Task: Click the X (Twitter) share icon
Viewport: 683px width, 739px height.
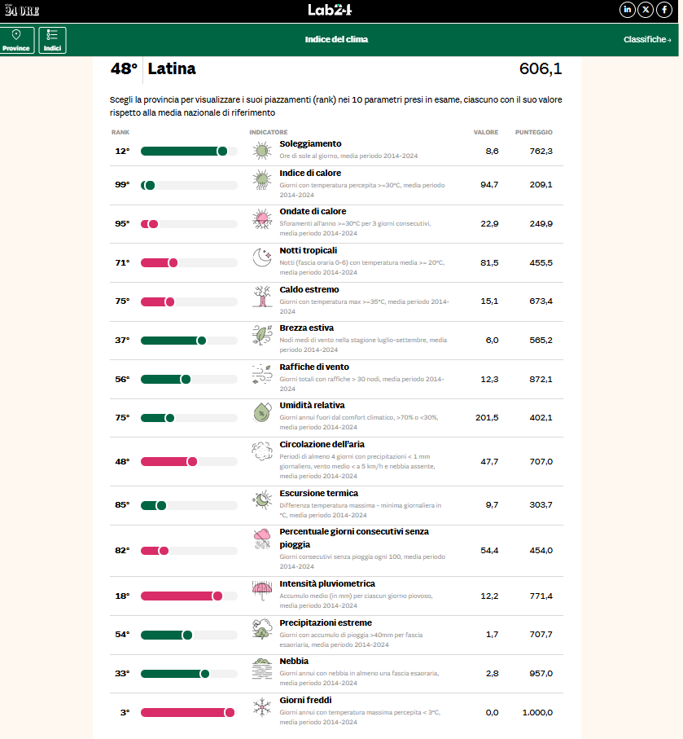Action: click(646, 10)
